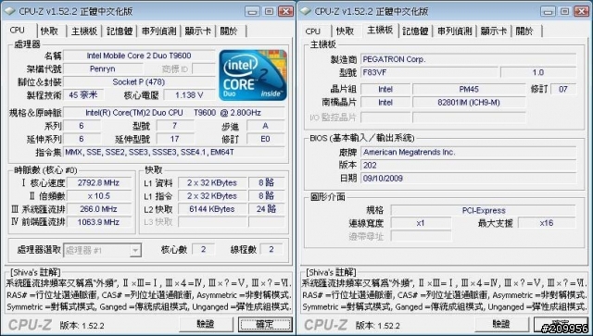This screenshot has width=593, height=336.
Task: Click 確定 button in left window
Action: point(265,324)
